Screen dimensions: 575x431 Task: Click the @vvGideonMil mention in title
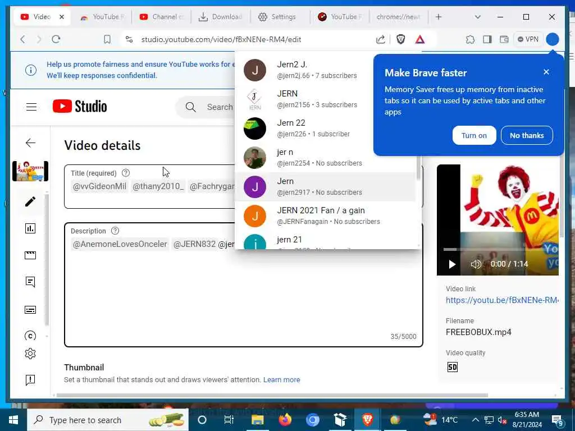pos(99,186)
